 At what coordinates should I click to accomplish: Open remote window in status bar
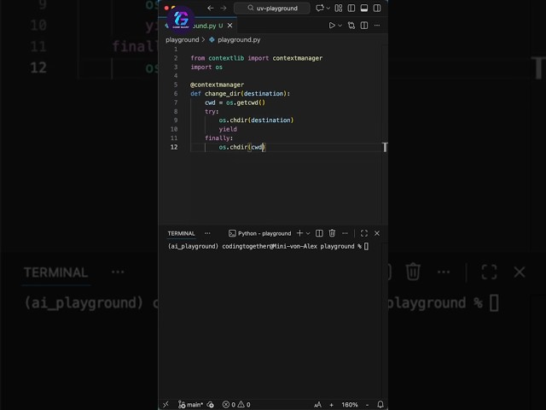pyautogui.click(x=166, y=404)
